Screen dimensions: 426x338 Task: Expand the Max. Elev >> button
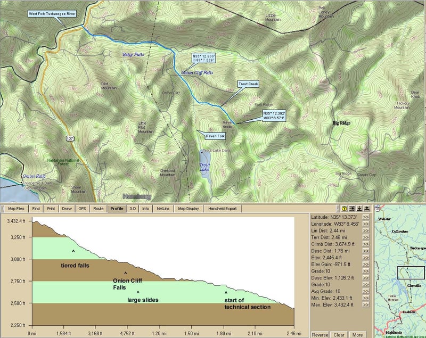[x=366, y=304]
